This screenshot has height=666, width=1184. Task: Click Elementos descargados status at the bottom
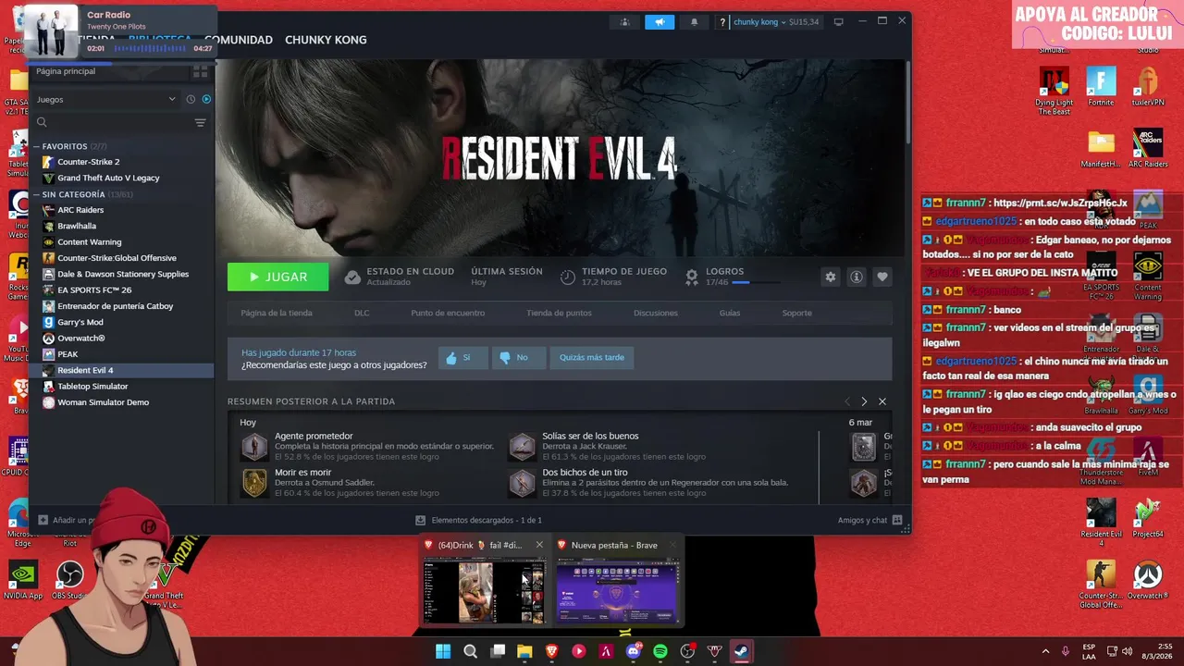coord(478,520)
